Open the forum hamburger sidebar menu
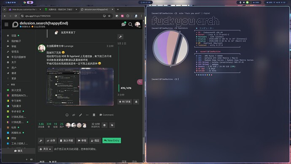291x164 pixels. [6, 25]
